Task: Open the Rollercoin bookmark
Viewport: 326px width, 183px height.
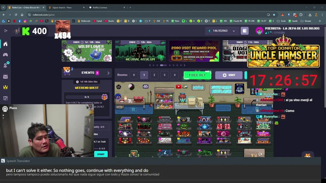Action: [x=84, y=21]
